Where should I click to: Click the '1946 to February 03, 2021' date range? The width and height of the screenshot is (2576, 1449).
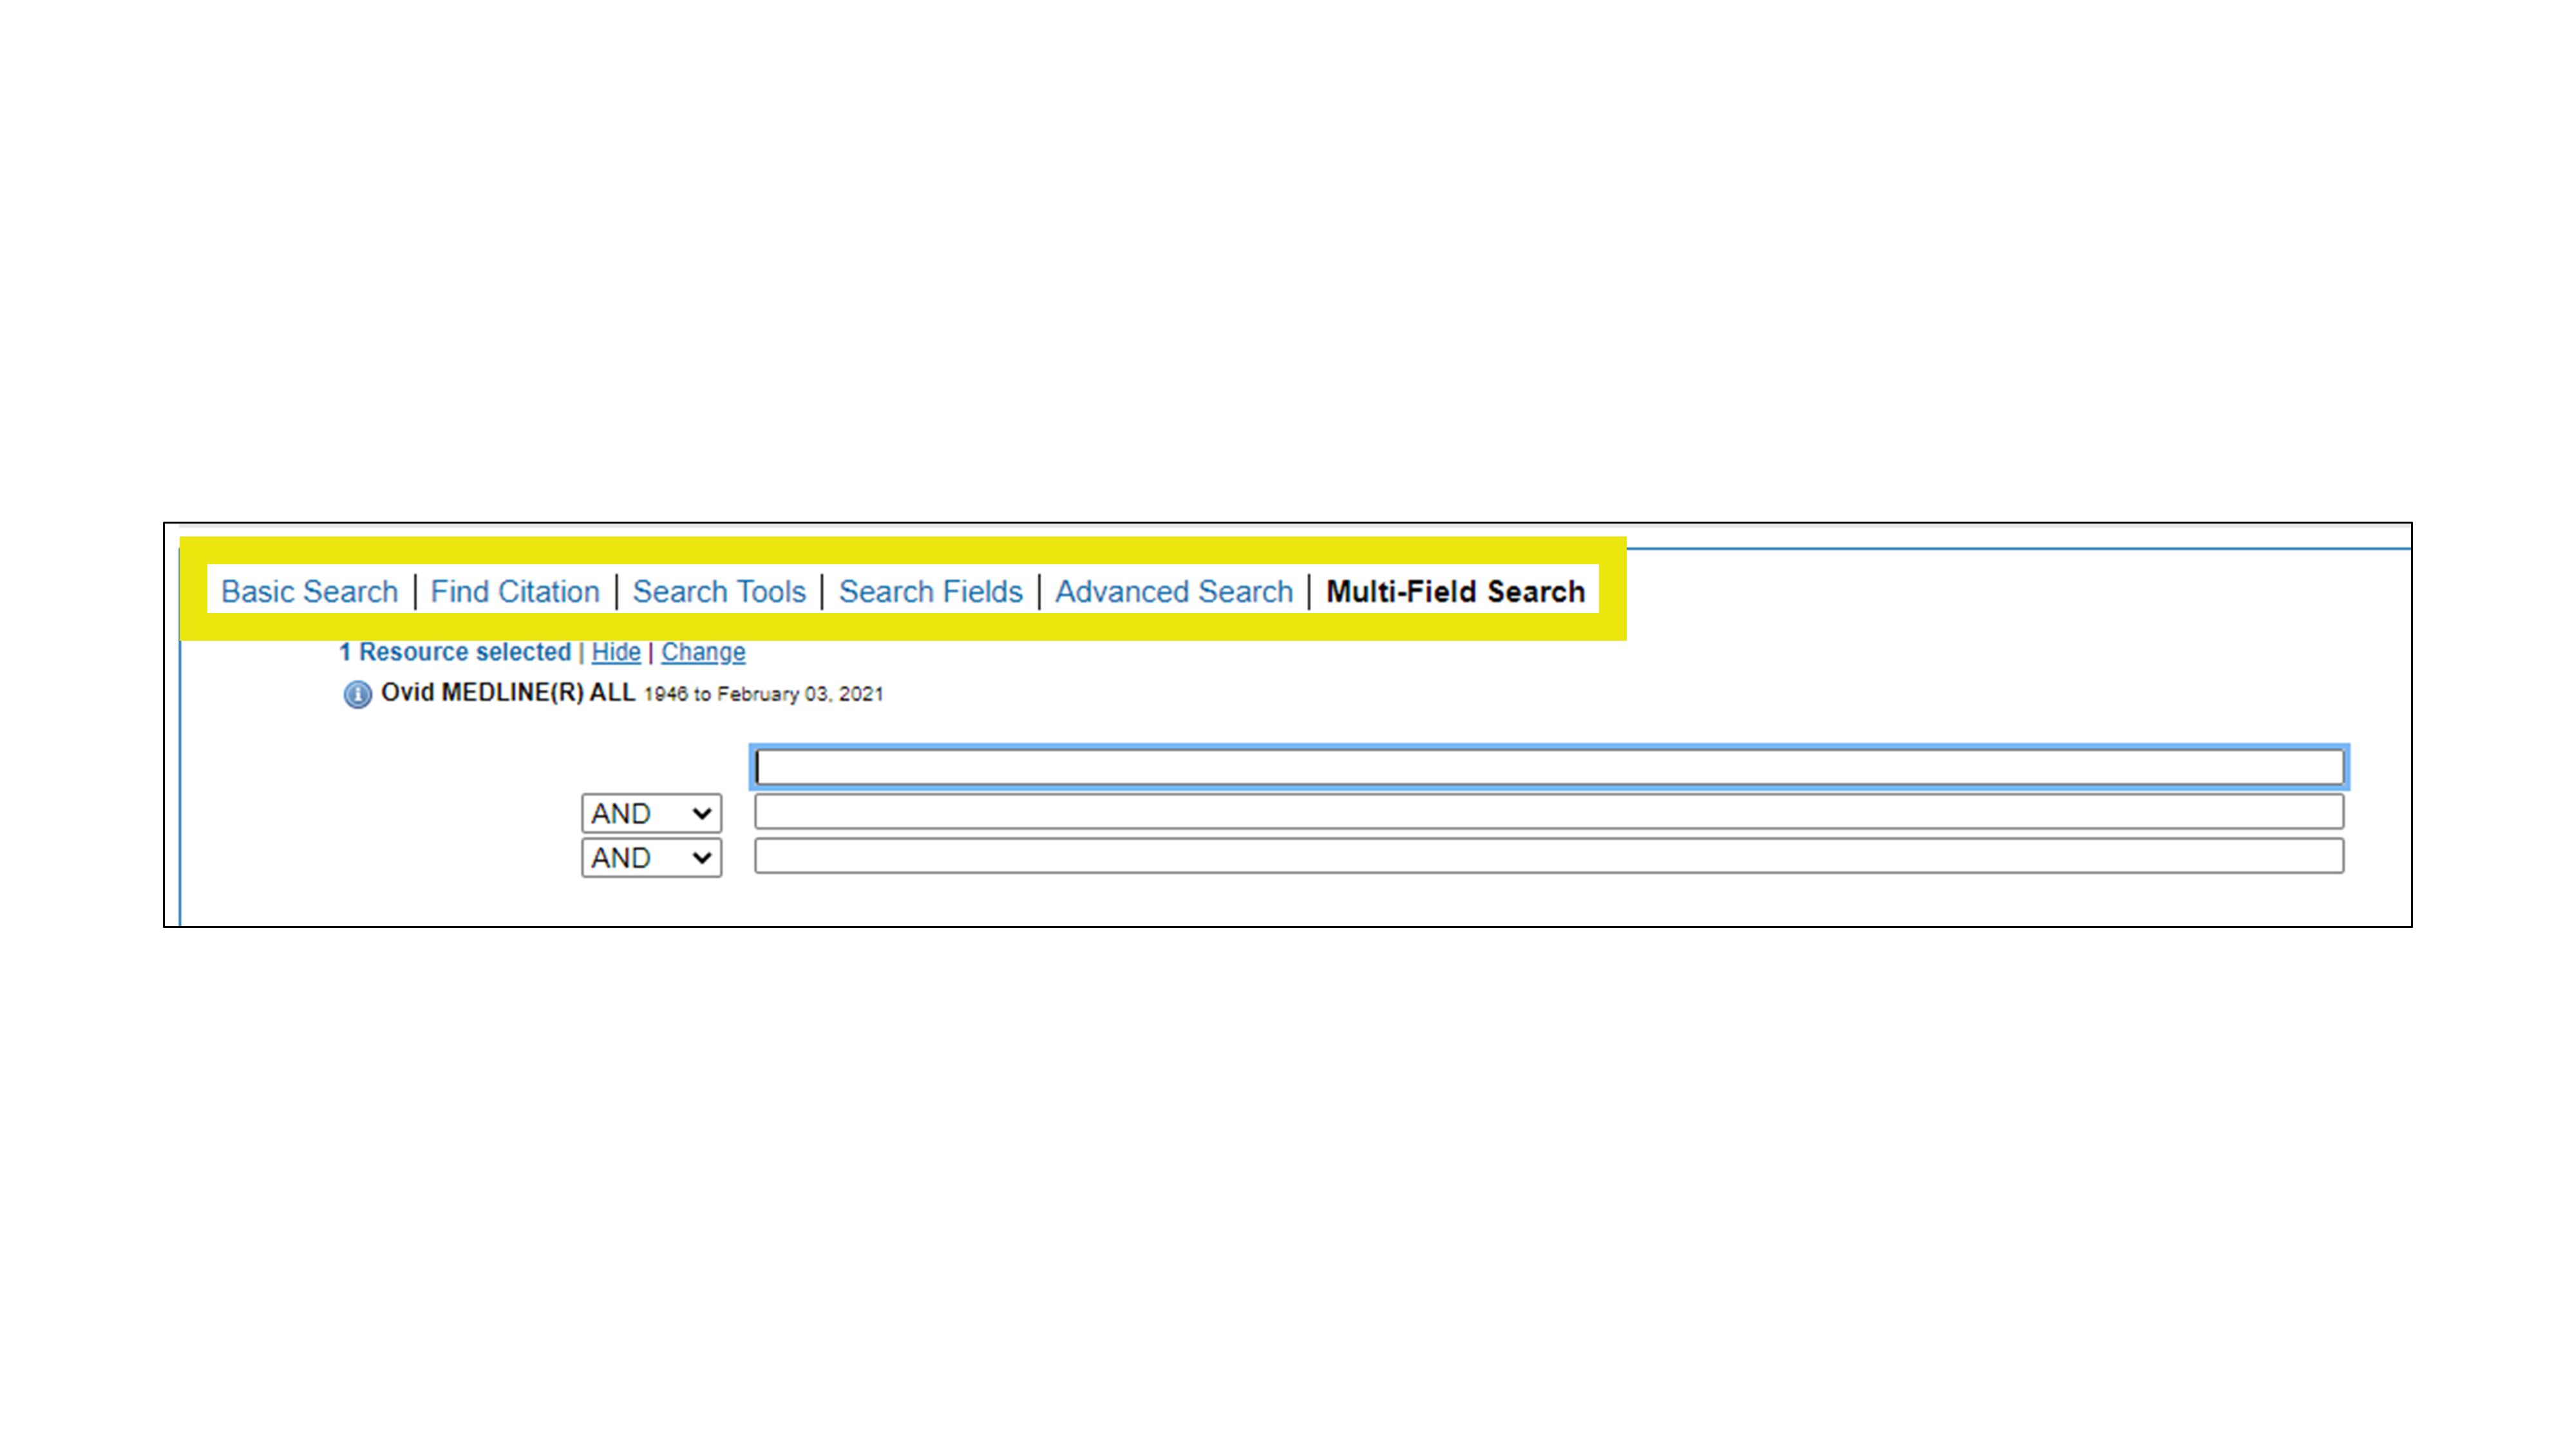tap(764, 694)
